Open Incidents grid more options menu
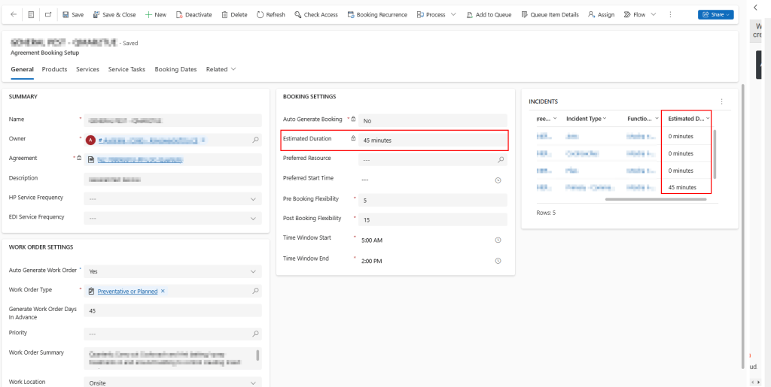771x387 pixels. [721, 101]
